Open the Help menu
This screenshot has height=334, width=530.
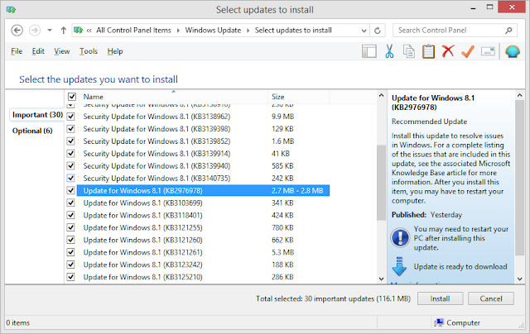115,51
